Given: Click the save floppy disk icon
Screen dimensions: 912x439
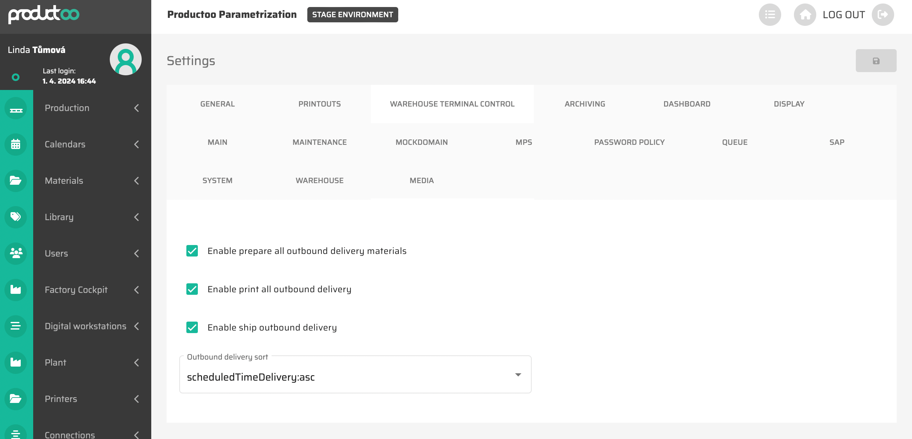Looking at the screenshot, I should (876, 61).
